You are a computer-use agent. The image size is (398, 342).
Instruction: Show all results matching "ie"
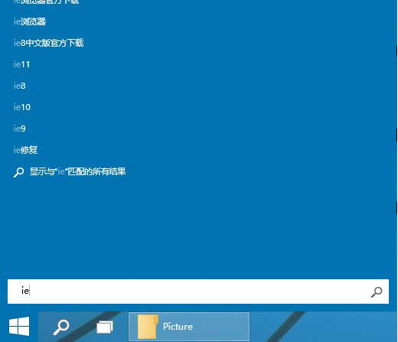pos(77,171)
